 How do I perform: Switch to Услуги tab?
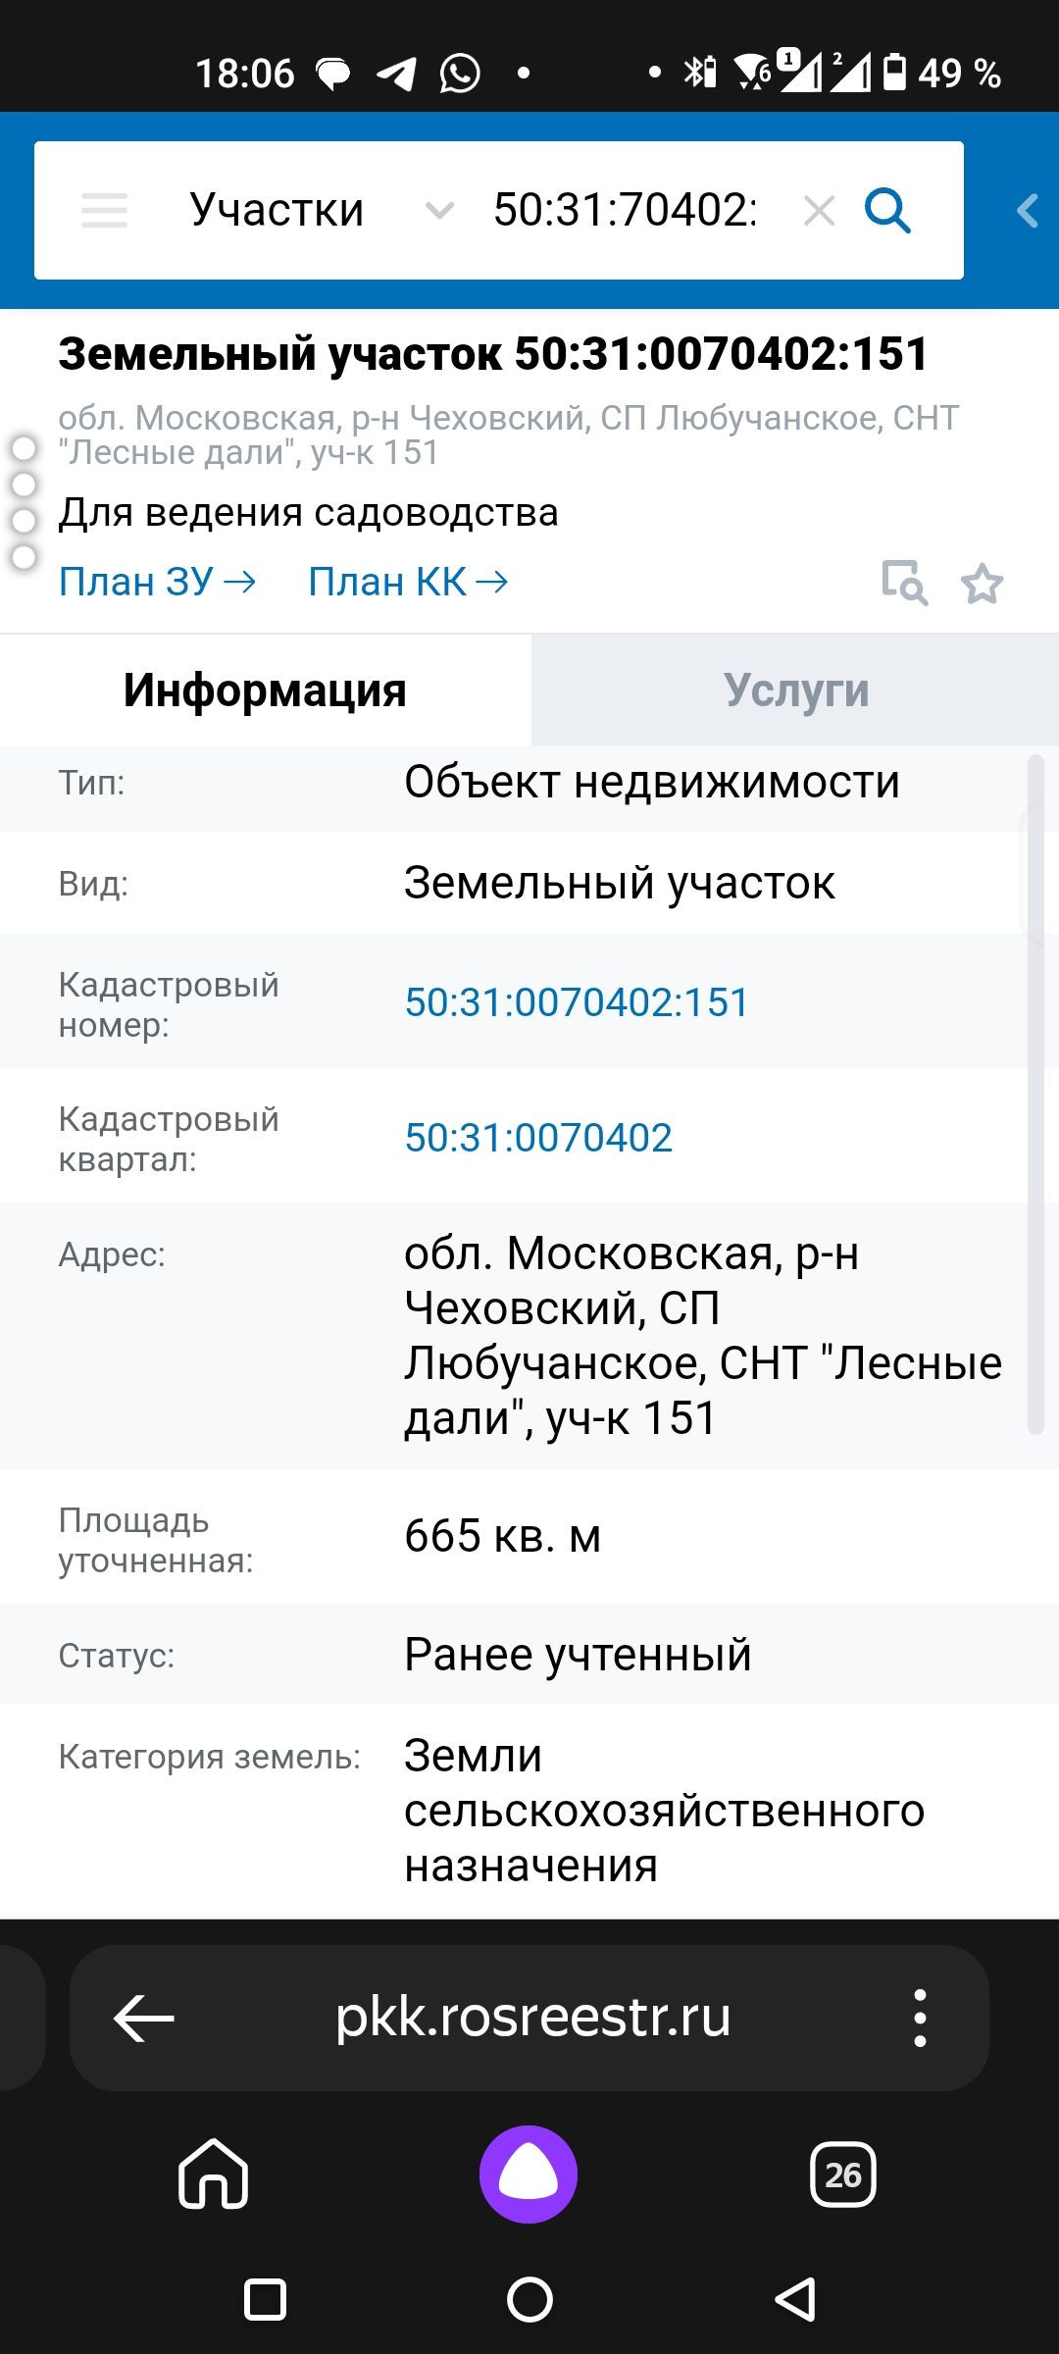coord(795,691)
